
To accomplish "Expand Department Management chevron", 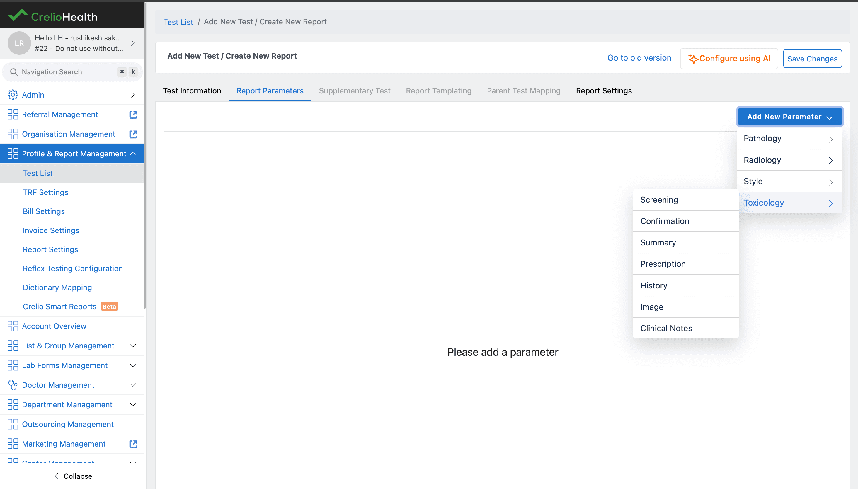I will (133, 405).
